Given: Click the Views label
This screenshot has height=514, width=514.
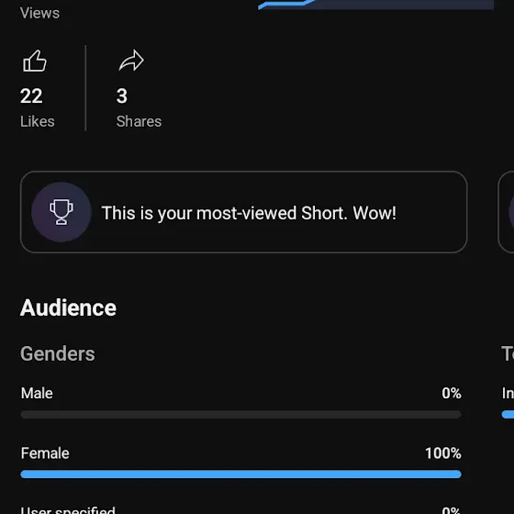Looking at the screenshot, I should (39, 14).
